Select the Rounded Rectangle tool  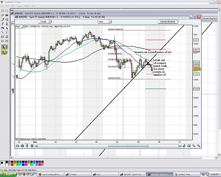7,41
